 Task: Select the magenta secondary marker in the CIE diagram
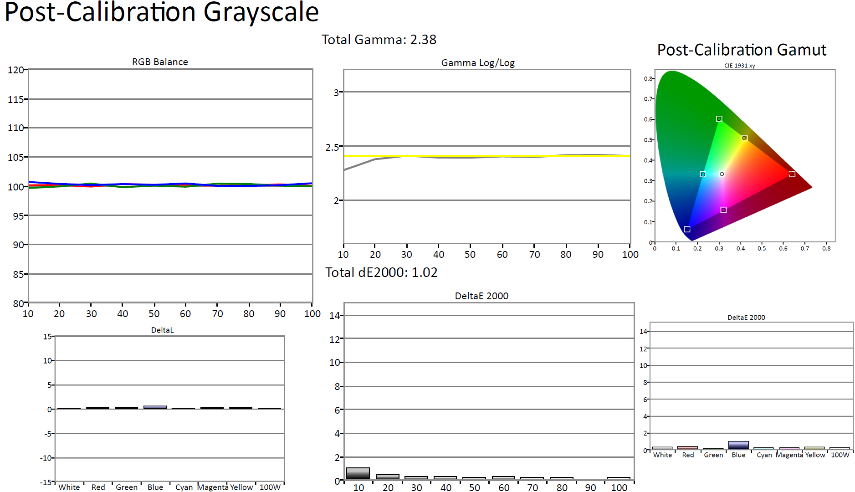pos(723,210)
